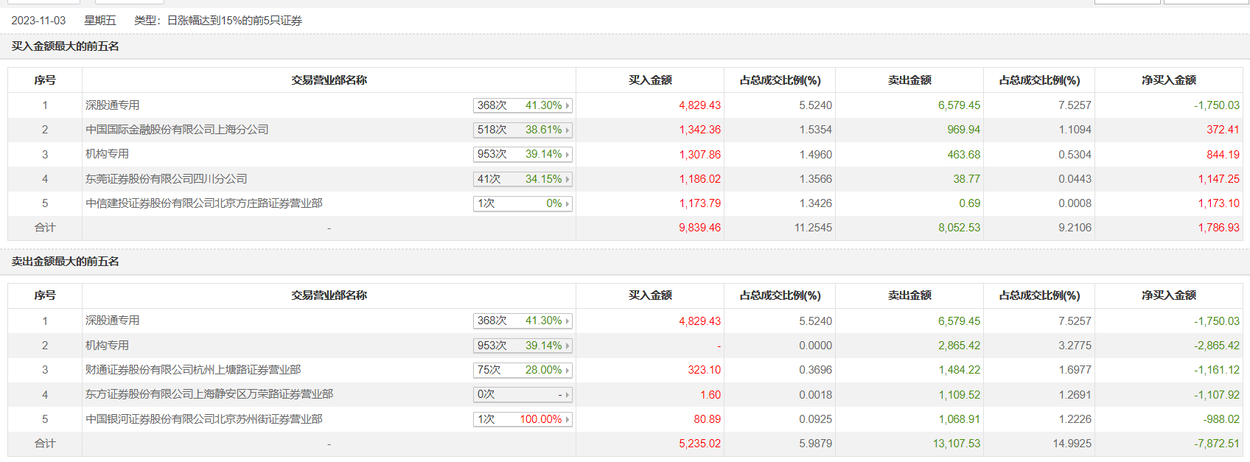This screenshot has height=462, width=1250.
Task: Click 卖出金额 header in the top-buyers table
Action: pyautogui.click(x=909, y=80)
